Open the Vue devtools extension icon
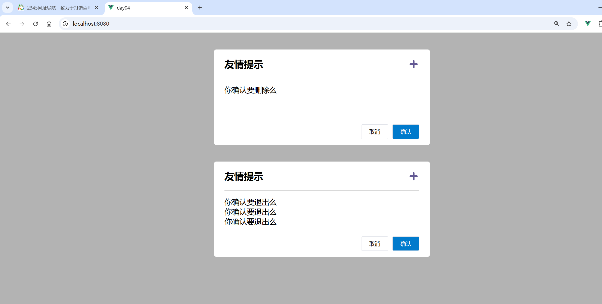Screen dimensions: 602x304 tap(588, 24)
